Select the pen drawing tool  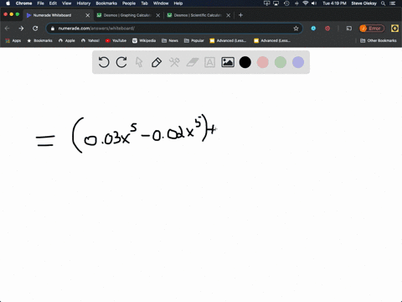coord(157,62)
